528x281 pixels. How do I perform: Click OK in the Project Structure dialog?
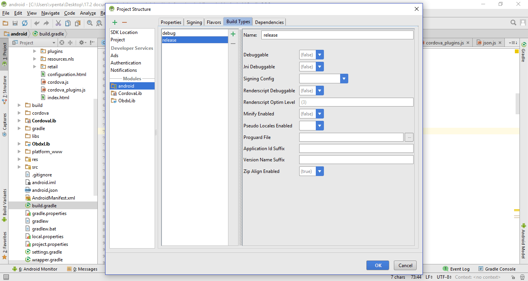(x=378, y=265)
